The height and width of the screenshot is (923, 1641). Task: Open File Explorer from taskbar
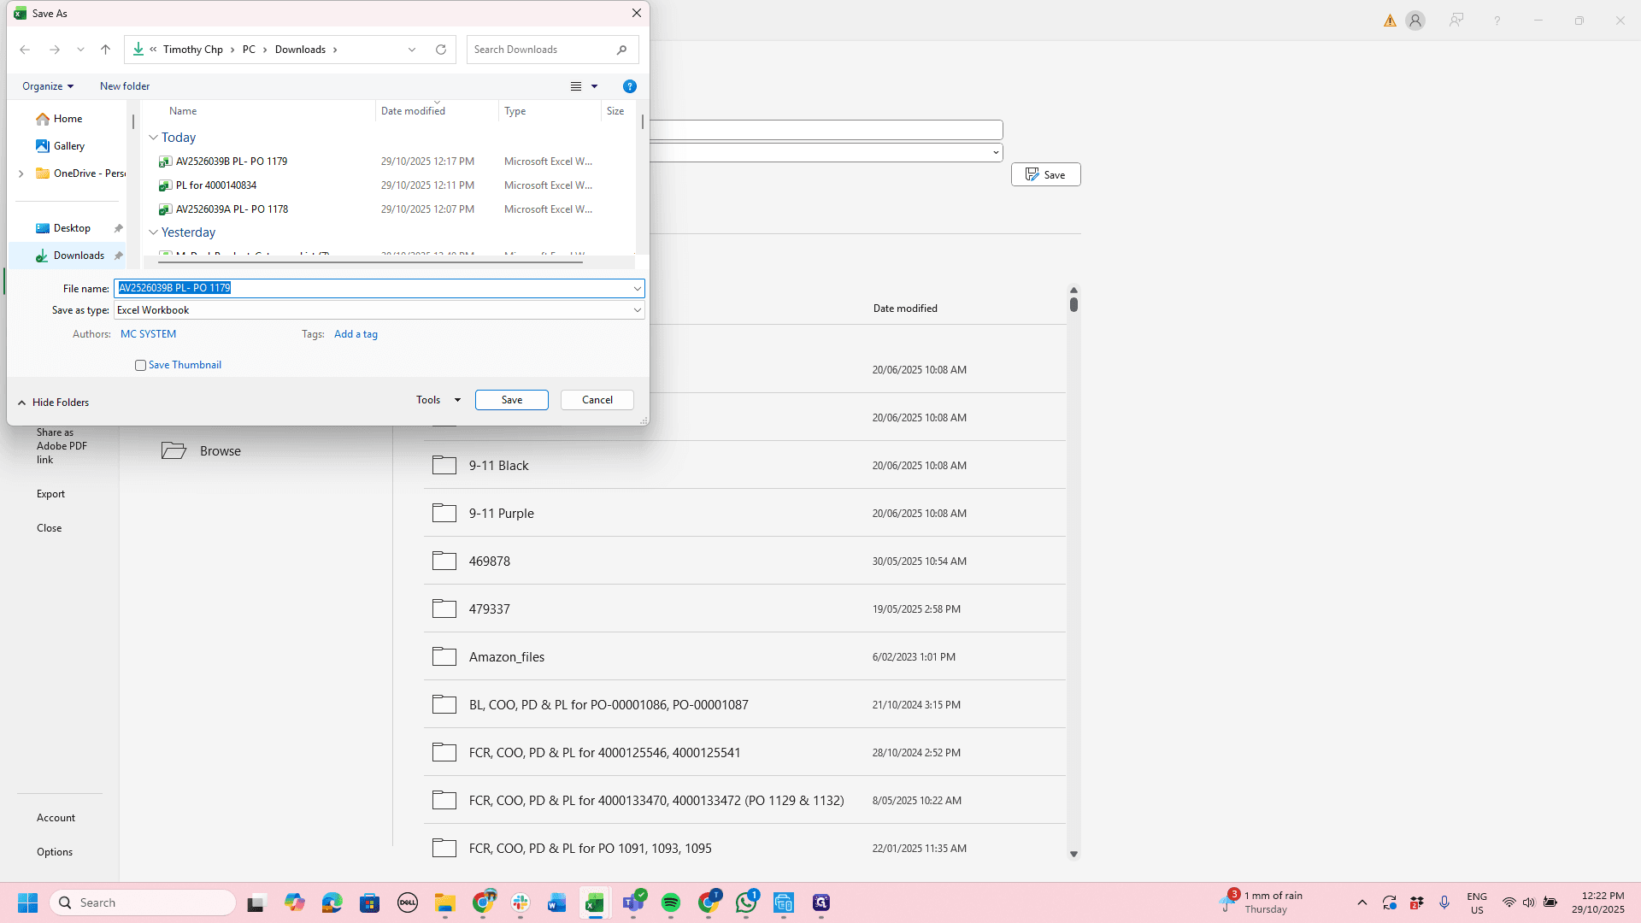pos(445,902)
